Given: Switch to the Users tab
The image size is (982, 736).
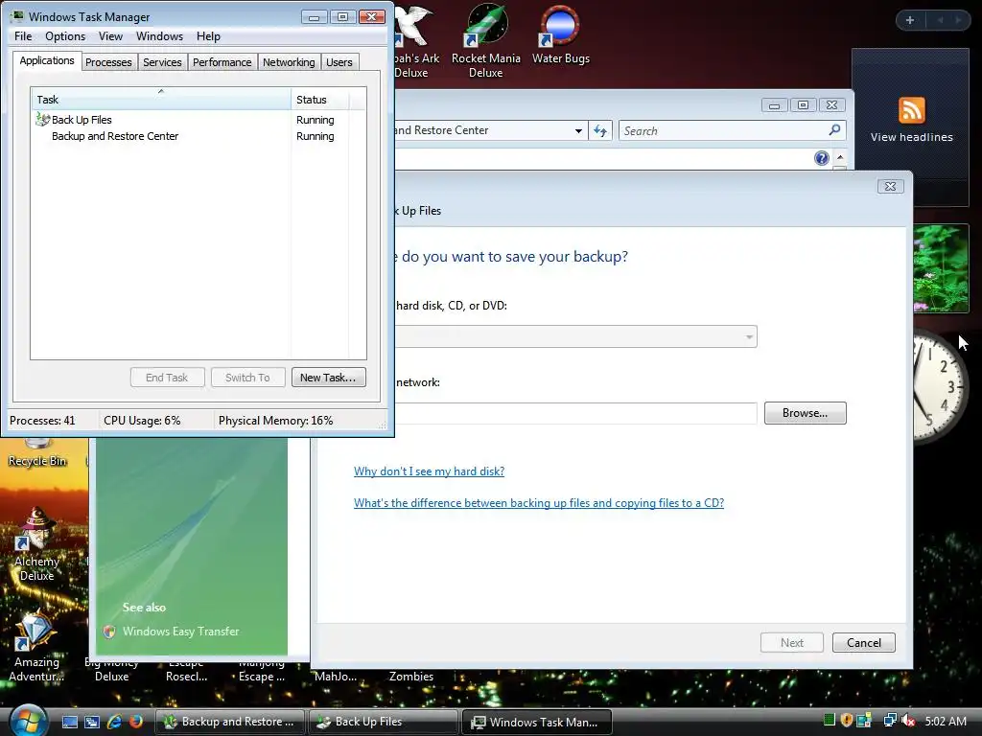Looking at the screenshot, I should (x=339, y=62).
